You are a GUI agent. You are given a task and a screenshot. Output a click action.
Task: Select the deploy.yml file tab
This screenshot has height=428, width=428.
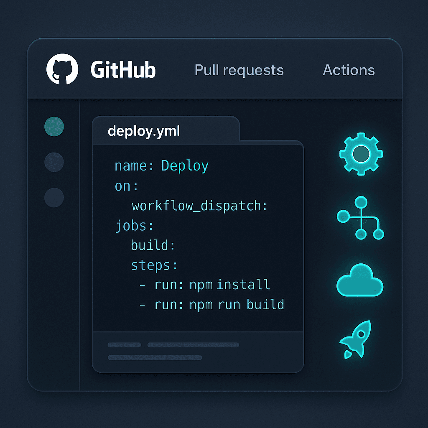(144, 131)
